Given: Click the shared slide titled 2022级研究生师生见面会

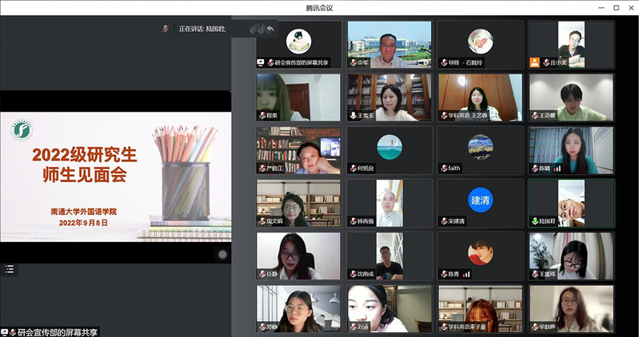Looking at the screenshot, I should coord(116,176).
